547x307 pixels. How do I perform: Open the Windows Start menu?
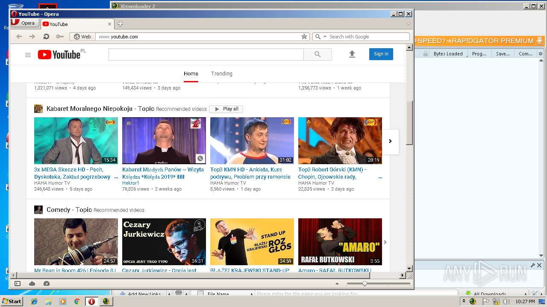12,301
